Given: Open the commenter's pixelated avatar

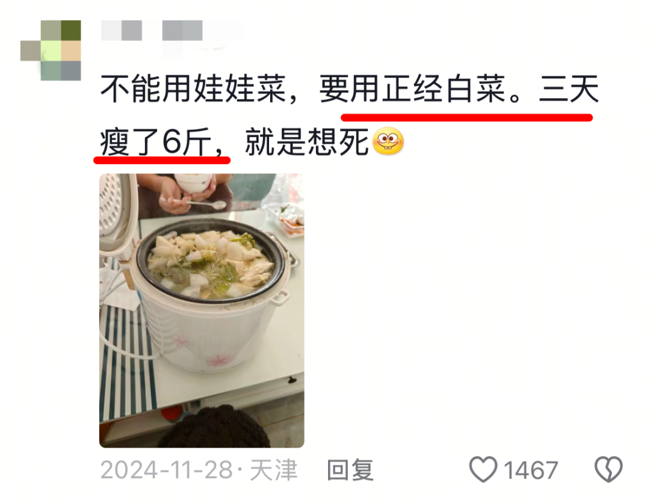Looking at the screenshot, I should tap(51, 50).
